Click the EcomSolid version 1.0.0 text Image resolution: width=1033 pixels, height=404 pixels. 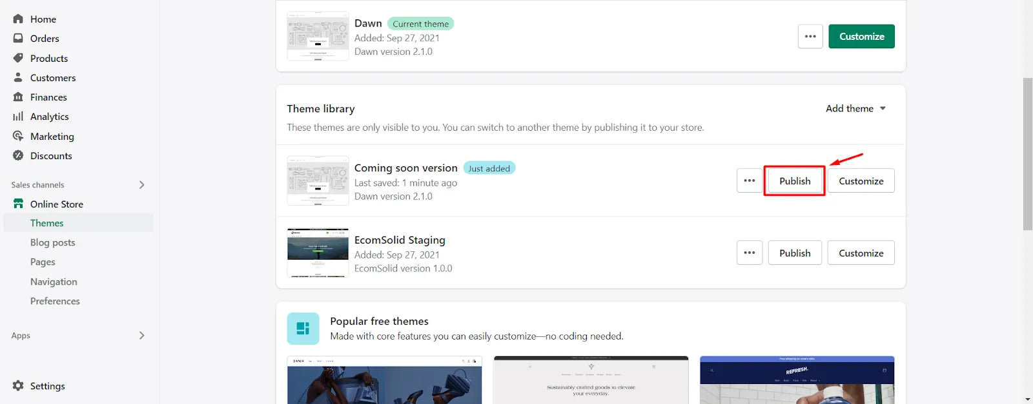tap(403, 268)
